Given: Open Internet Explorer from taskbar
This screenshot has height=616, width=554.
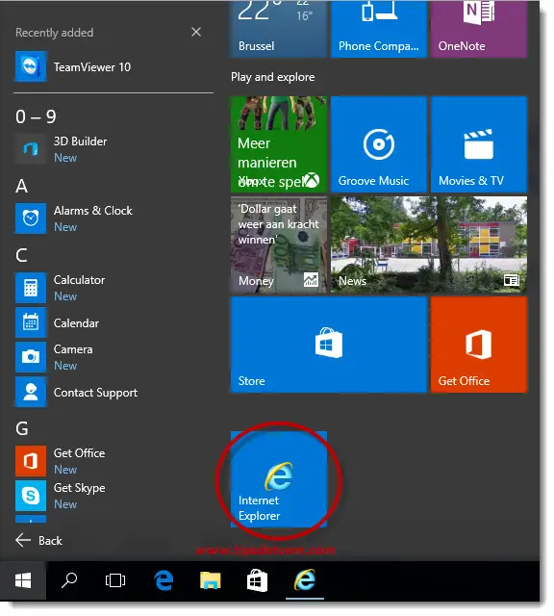Looking at the screenshot, I should coord(305,580).
